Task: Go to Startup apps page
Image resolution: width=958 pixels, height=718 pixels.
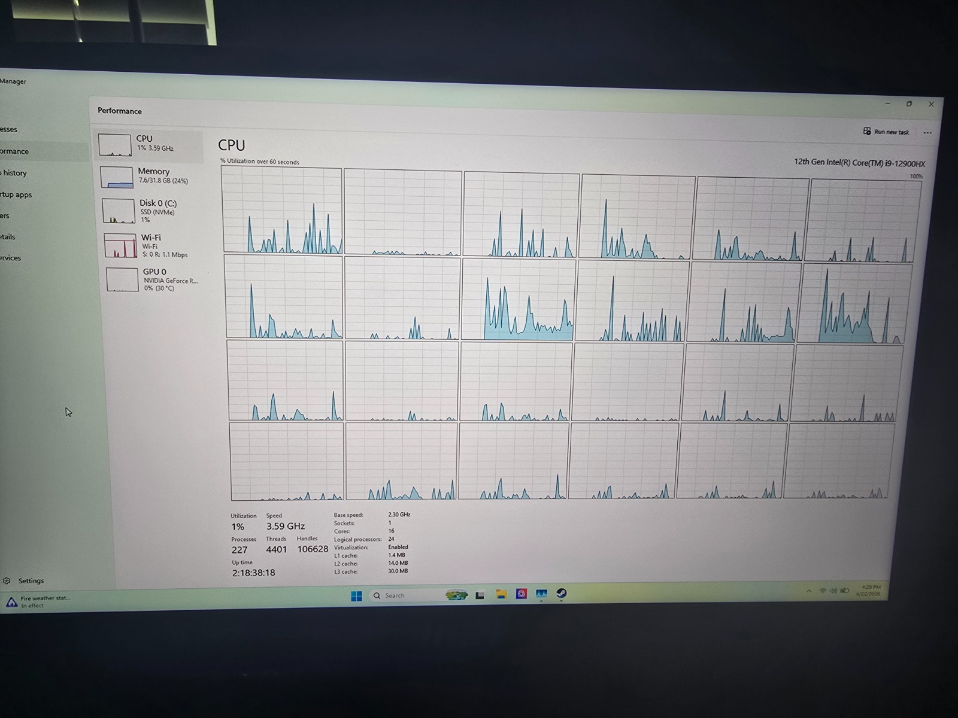Action: [16, 194]
